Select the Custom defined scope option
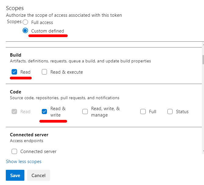The width and height of the screenshot is (204, 185). pyautogui.click(x=25, y=31)
